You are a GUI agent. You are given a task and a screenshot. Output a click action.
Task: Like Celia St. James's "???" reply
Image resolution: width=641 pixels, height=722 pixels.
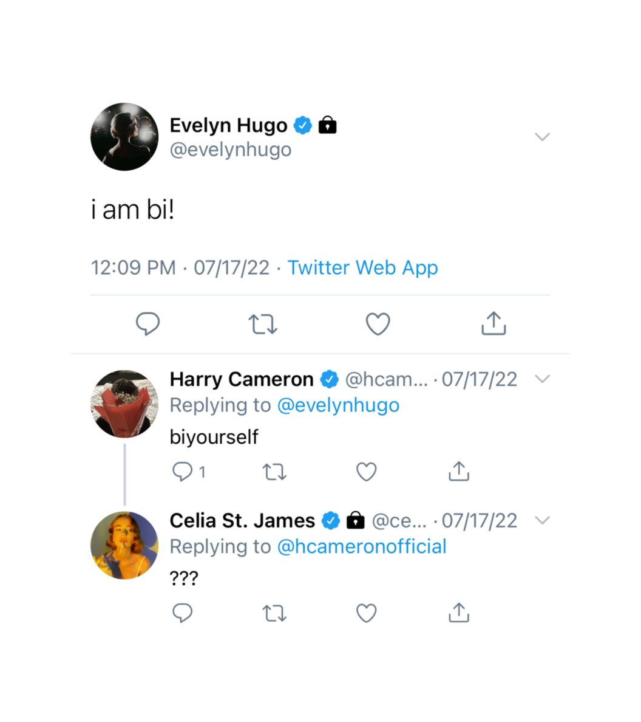point(367,613)
